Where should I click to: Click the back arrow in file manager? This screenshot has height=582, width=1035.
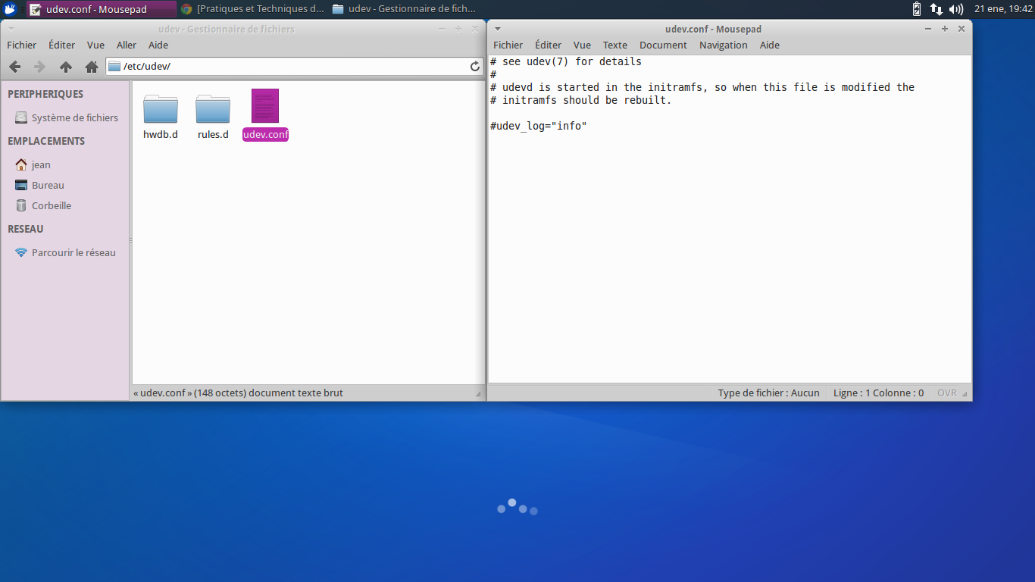(x=14, y=67)
